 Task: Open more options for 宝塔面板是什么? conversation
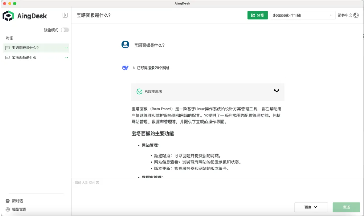pyautogui.click(x=66, y=48)
